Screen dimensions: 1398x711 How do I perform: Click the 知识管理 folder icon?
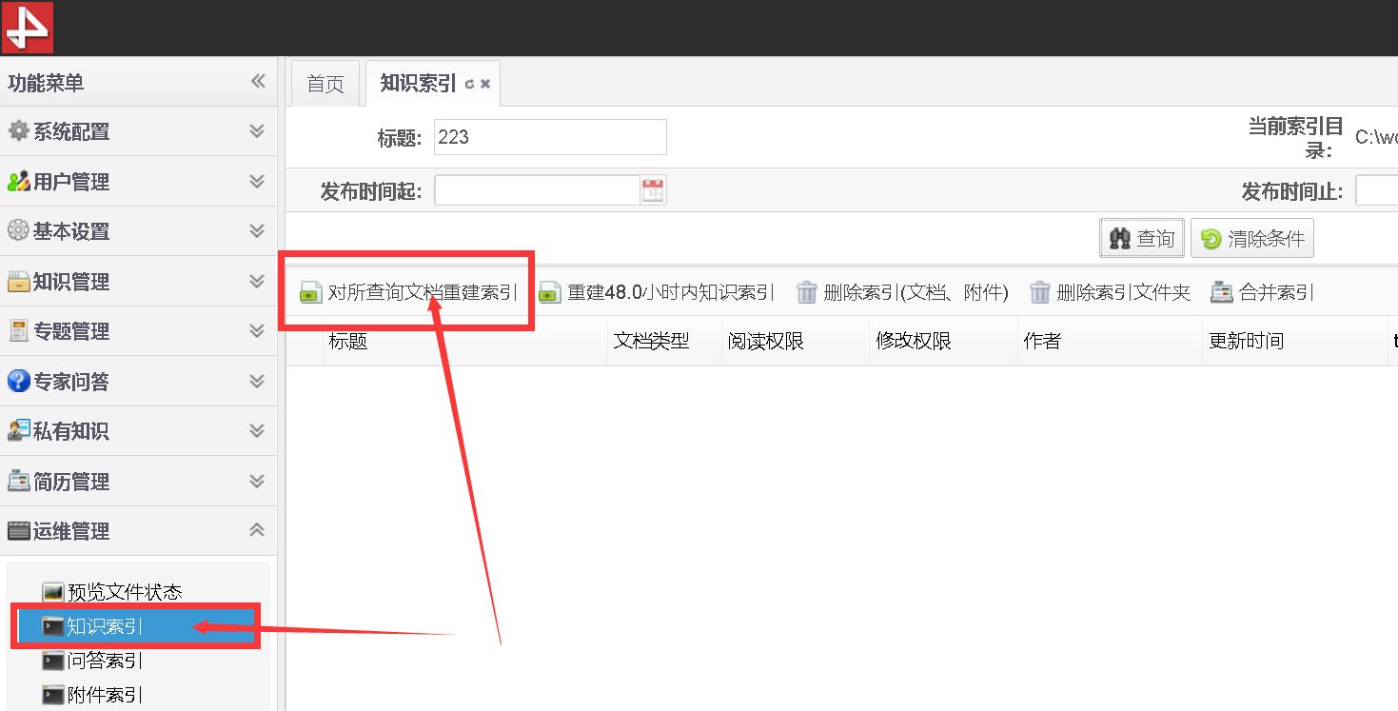tap(18, 282)
